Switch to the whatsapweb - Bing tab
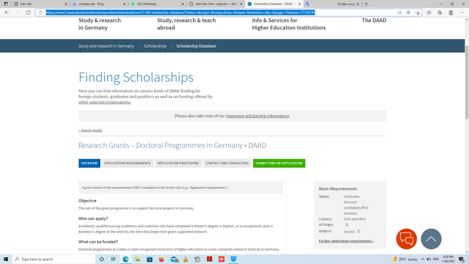This screenshot has width=469, height=264. click(x=99, y=4)
